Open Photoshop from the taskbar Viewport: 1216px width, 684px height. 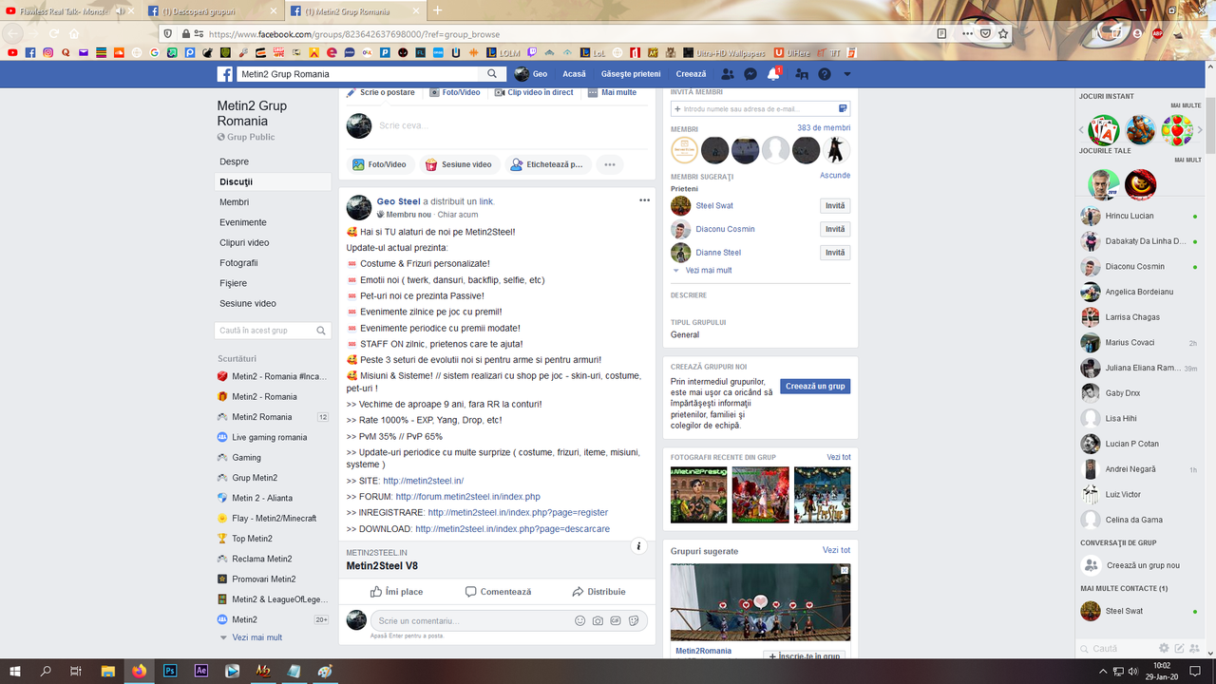[170, 671]
